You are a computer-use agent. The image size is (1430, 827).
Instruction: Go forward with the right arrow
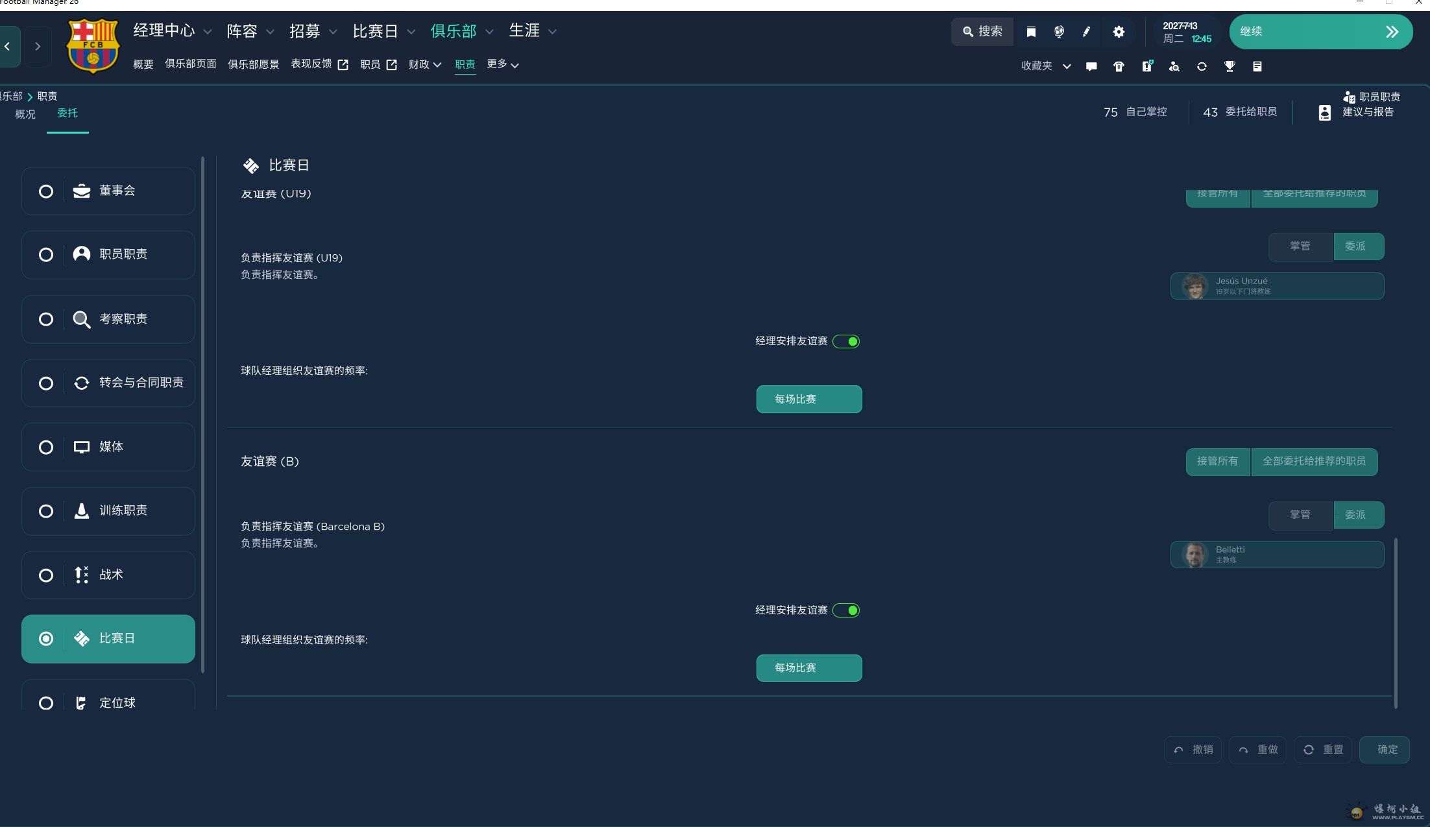(x=38, y=46)
